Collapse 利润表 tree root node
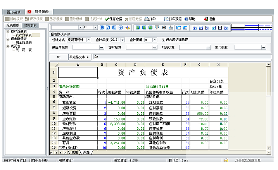Screen dimensions: 278x170 click(8, 46)
